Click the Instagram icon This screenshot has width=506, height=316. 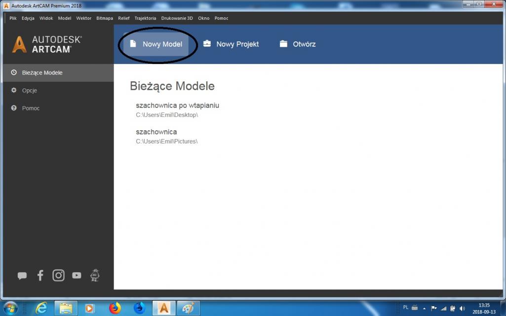[58, 276]
